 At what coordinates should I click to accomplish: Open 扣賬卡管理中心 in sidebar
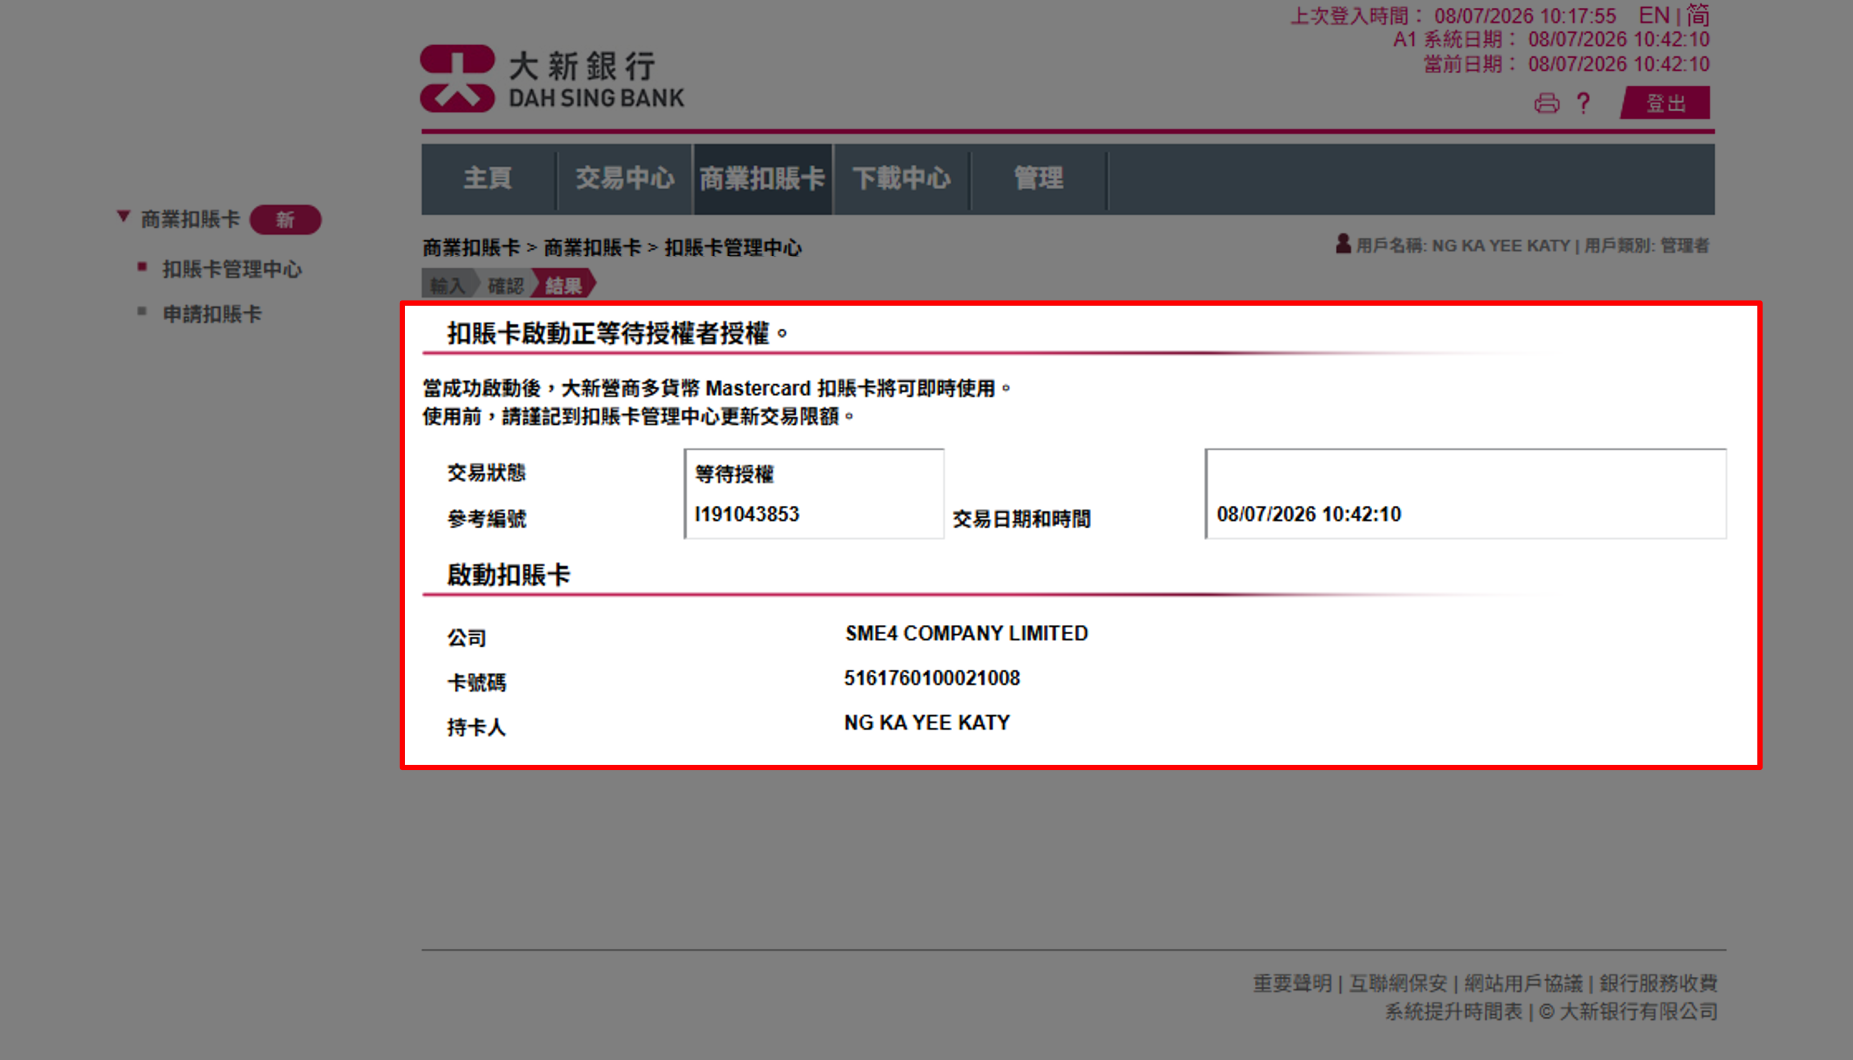pos(231,269)
